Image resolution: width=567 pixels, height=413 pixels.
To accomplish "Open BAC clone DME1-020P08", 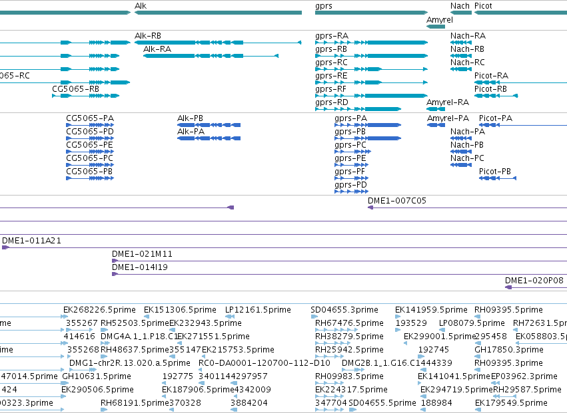I will click(534, 281).
